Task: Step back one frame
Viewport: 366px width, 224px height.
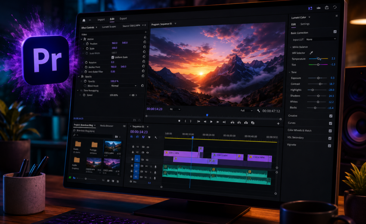Action: (x=205, y=121)
